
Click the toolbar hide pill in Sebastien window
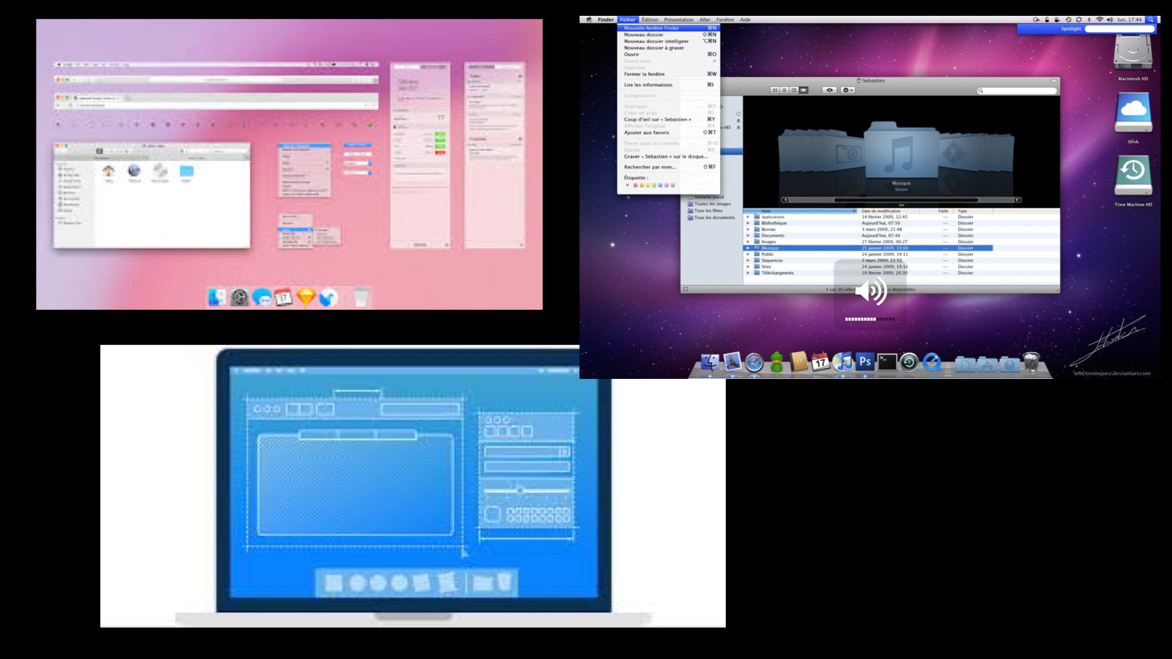click(x=1054, y=81)
